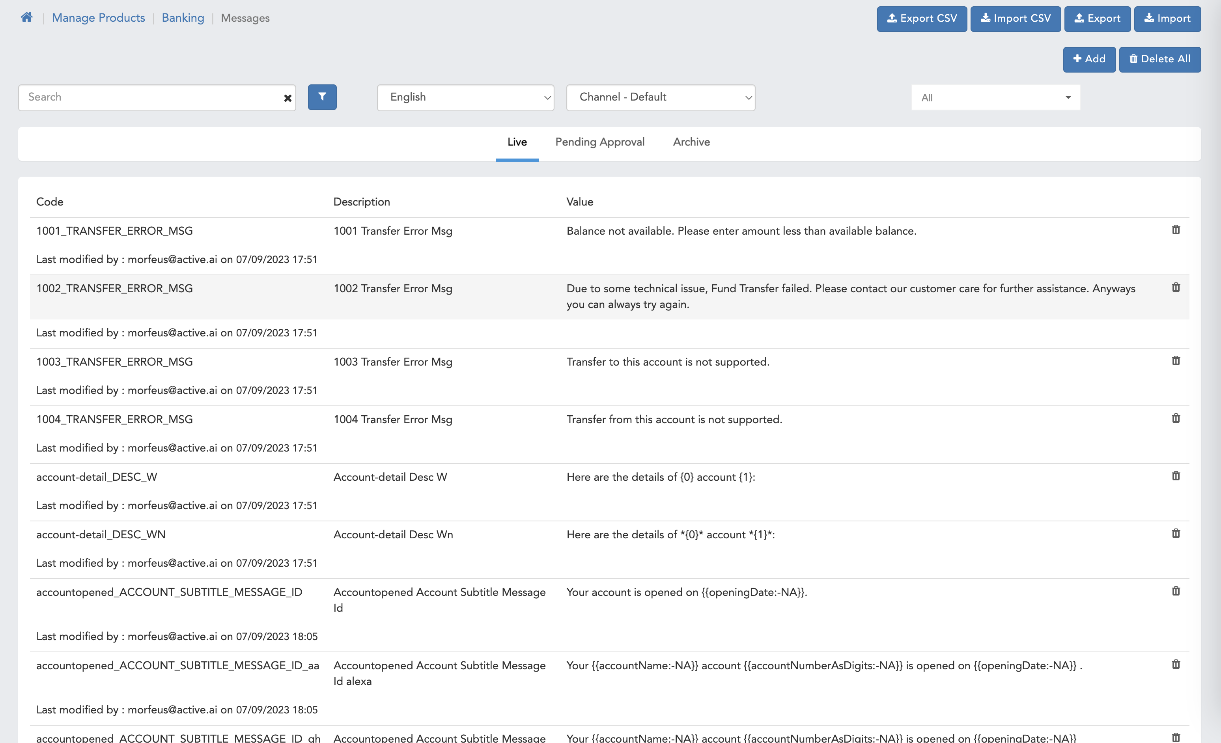Open the Channel - Default dropdown
The height and width of the screenshot is (743, 1221).
click(661, 98)
